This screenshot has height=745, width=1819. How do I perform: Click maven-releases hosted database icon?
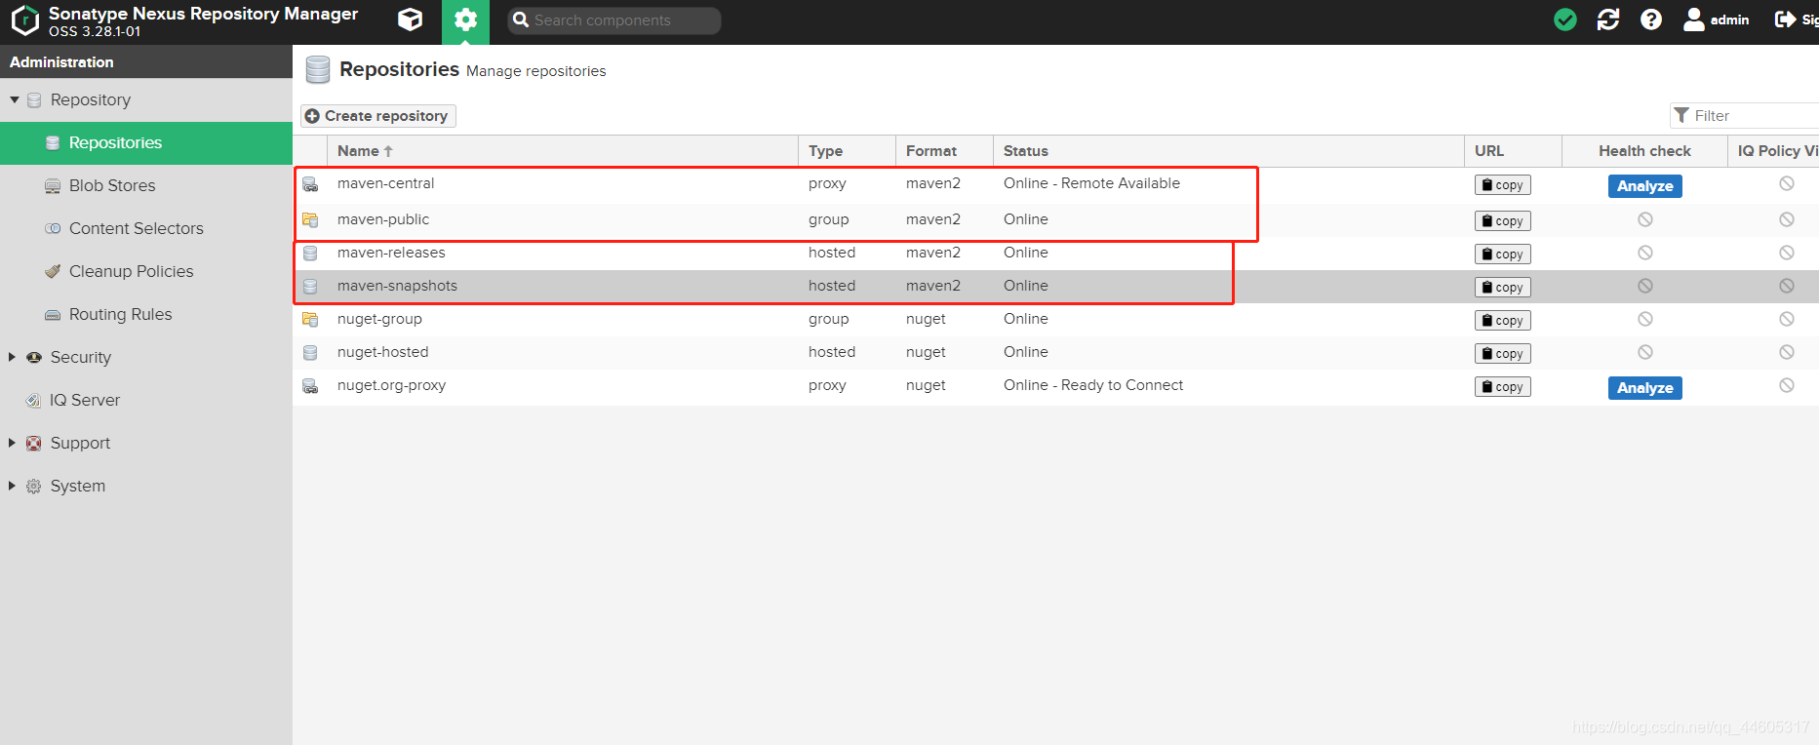[310, 254]
